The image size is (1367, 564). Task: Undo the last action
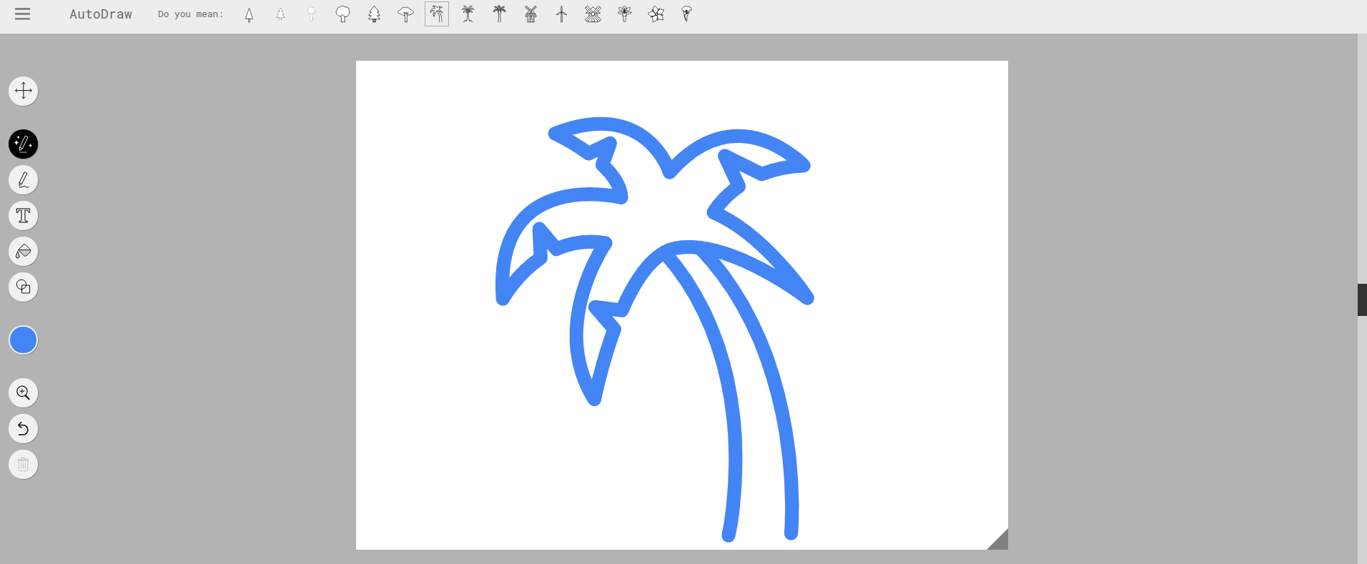coord(23,429)
